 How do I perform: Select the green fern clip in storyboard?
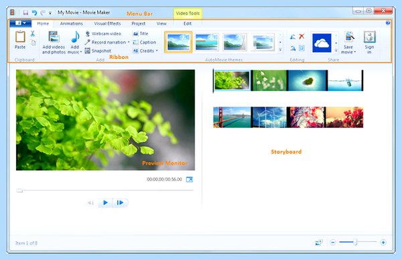tap(232, 80)
